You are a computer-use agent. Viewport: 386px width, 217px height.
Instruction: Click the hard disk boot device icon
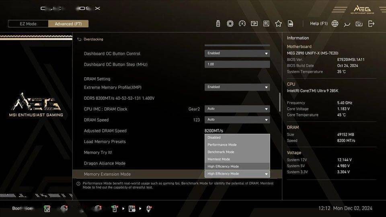point(47,209)
